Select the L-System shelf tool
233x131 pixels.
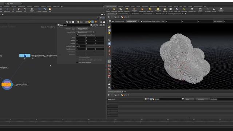[x=39, y=10]
